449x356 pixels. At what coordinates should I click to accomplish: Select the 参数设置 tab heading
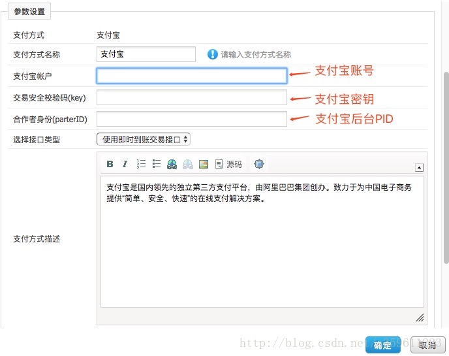[29, 12]
